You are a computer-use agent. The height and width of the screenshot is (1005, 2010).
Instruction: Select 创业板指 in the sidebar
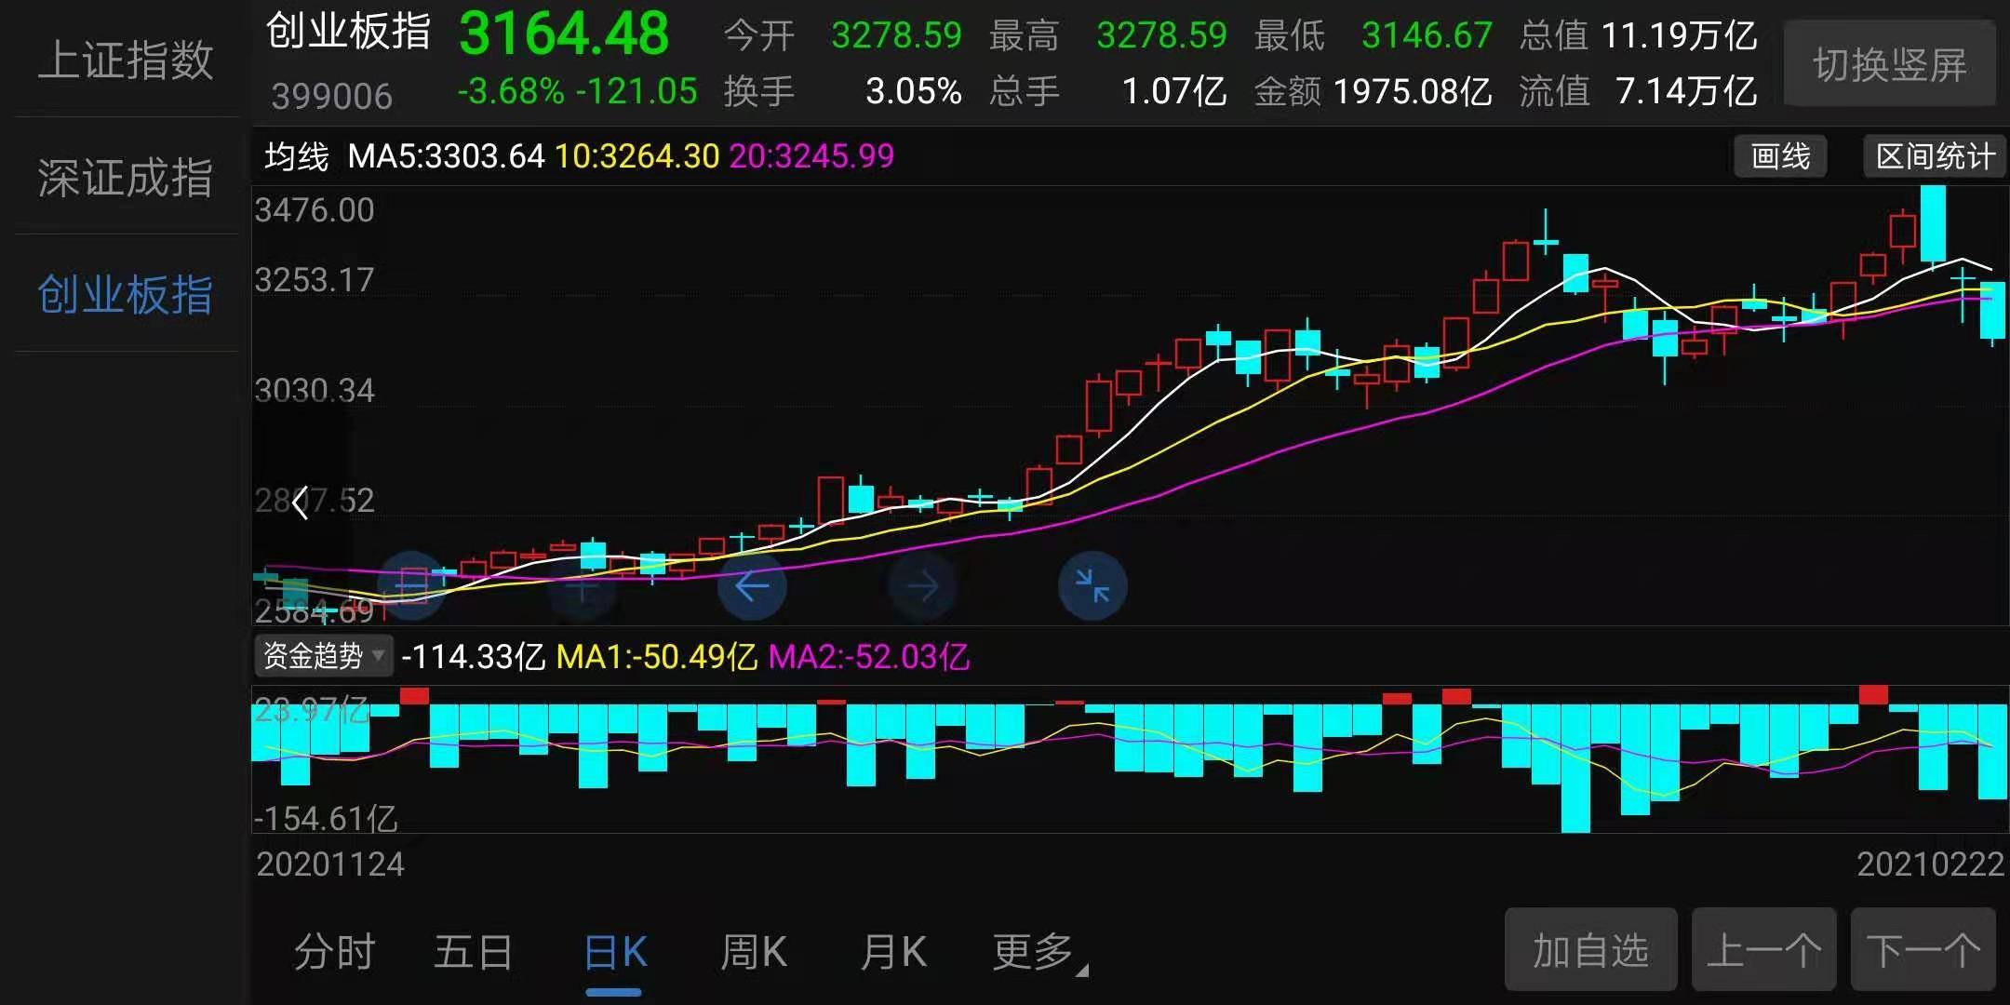click(126, 294)
